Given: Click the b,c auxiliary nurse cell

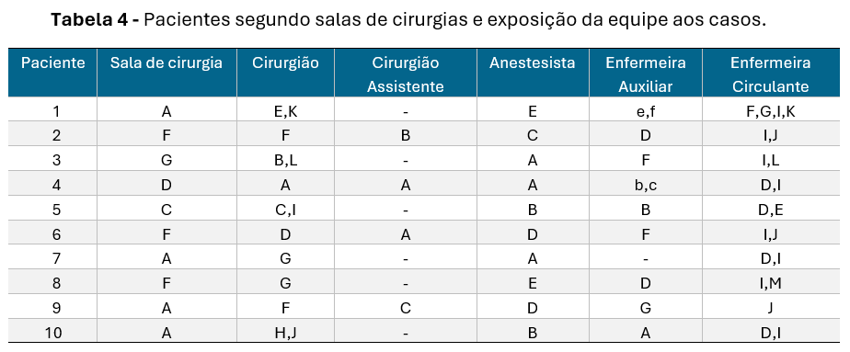Looking at the screenshot, I should (646, 184).
